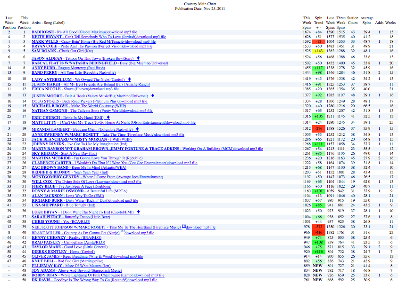This screenshot has height=284, width=398.
Task: Open Fiery Blue song link
Action: pos(71,187)
